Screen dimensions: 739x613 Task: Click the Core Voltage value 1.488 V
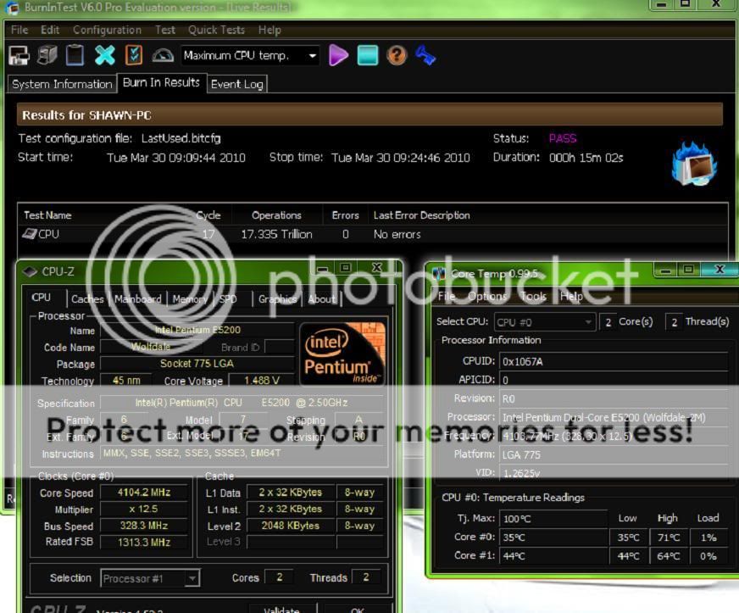point(262,381)
